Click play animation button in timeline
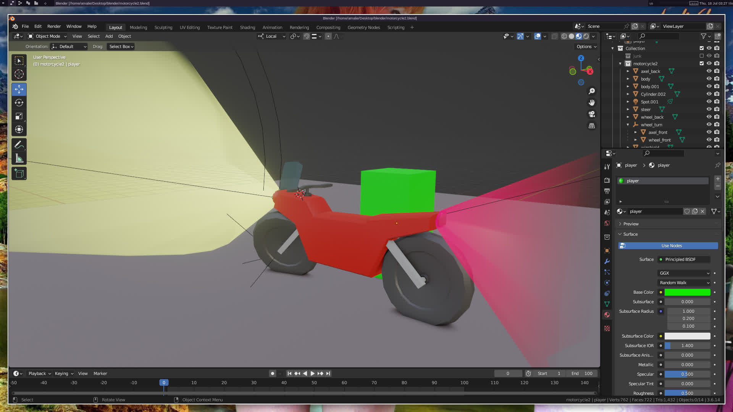 313,373
